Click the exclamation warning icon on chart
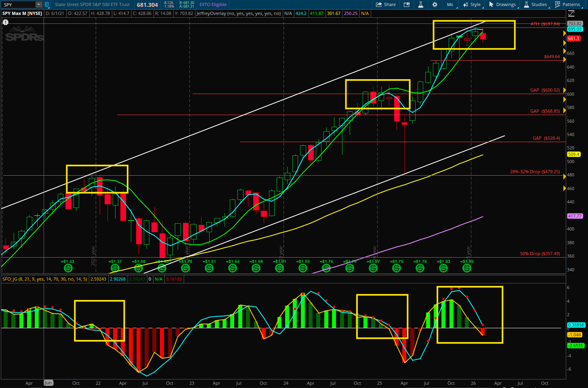This screenshot has width=588, height=388. [x=5, y=22]
